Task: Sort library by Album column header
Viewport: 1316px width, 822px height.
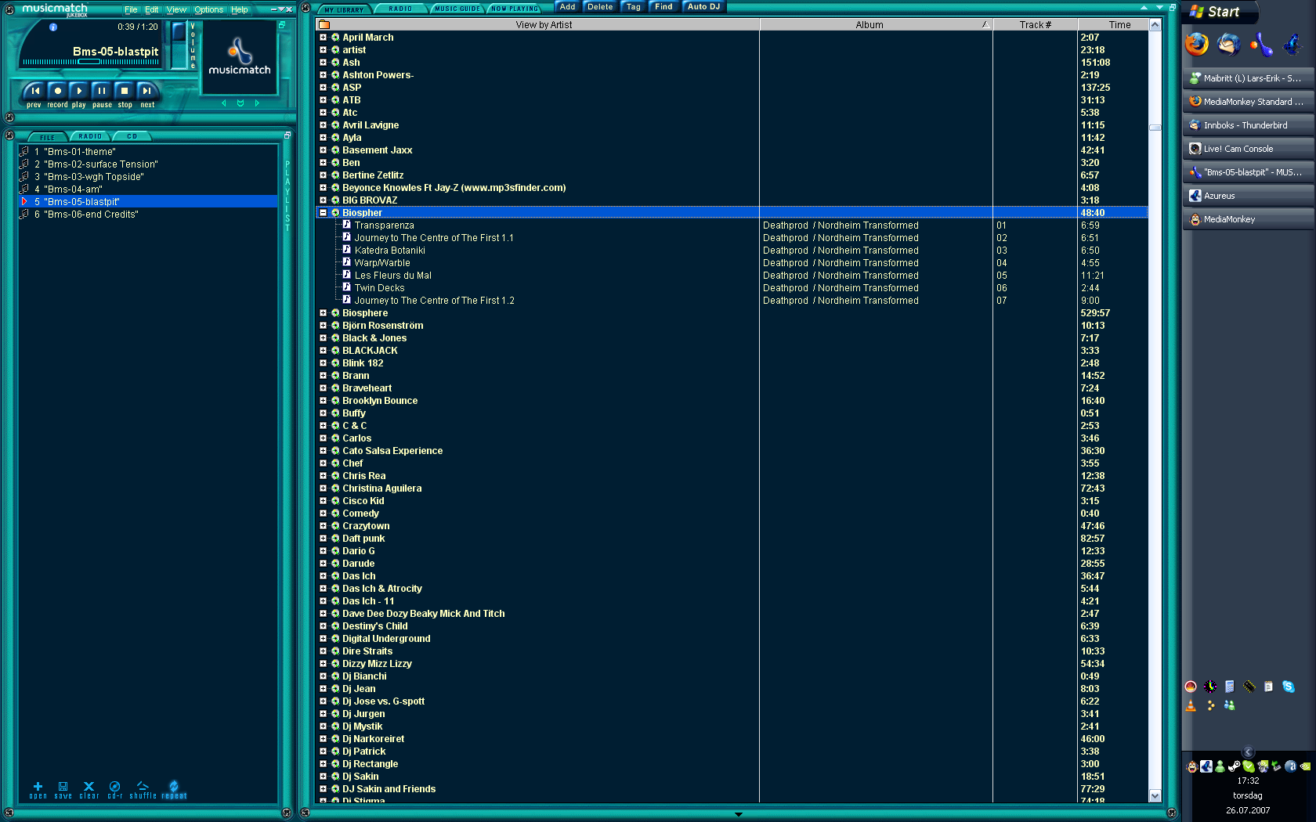Action: 876,25
